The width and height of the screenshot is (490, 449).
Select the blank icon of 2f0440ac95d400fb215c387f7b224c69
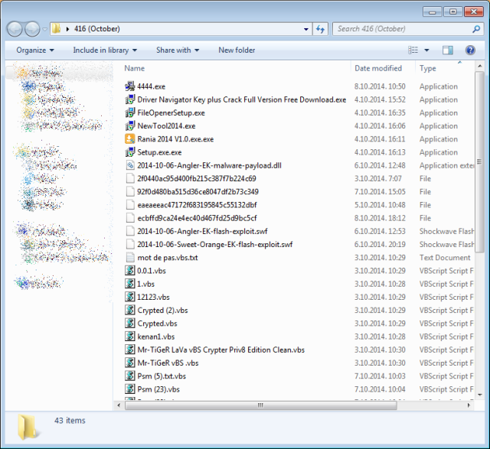(129, 178)
